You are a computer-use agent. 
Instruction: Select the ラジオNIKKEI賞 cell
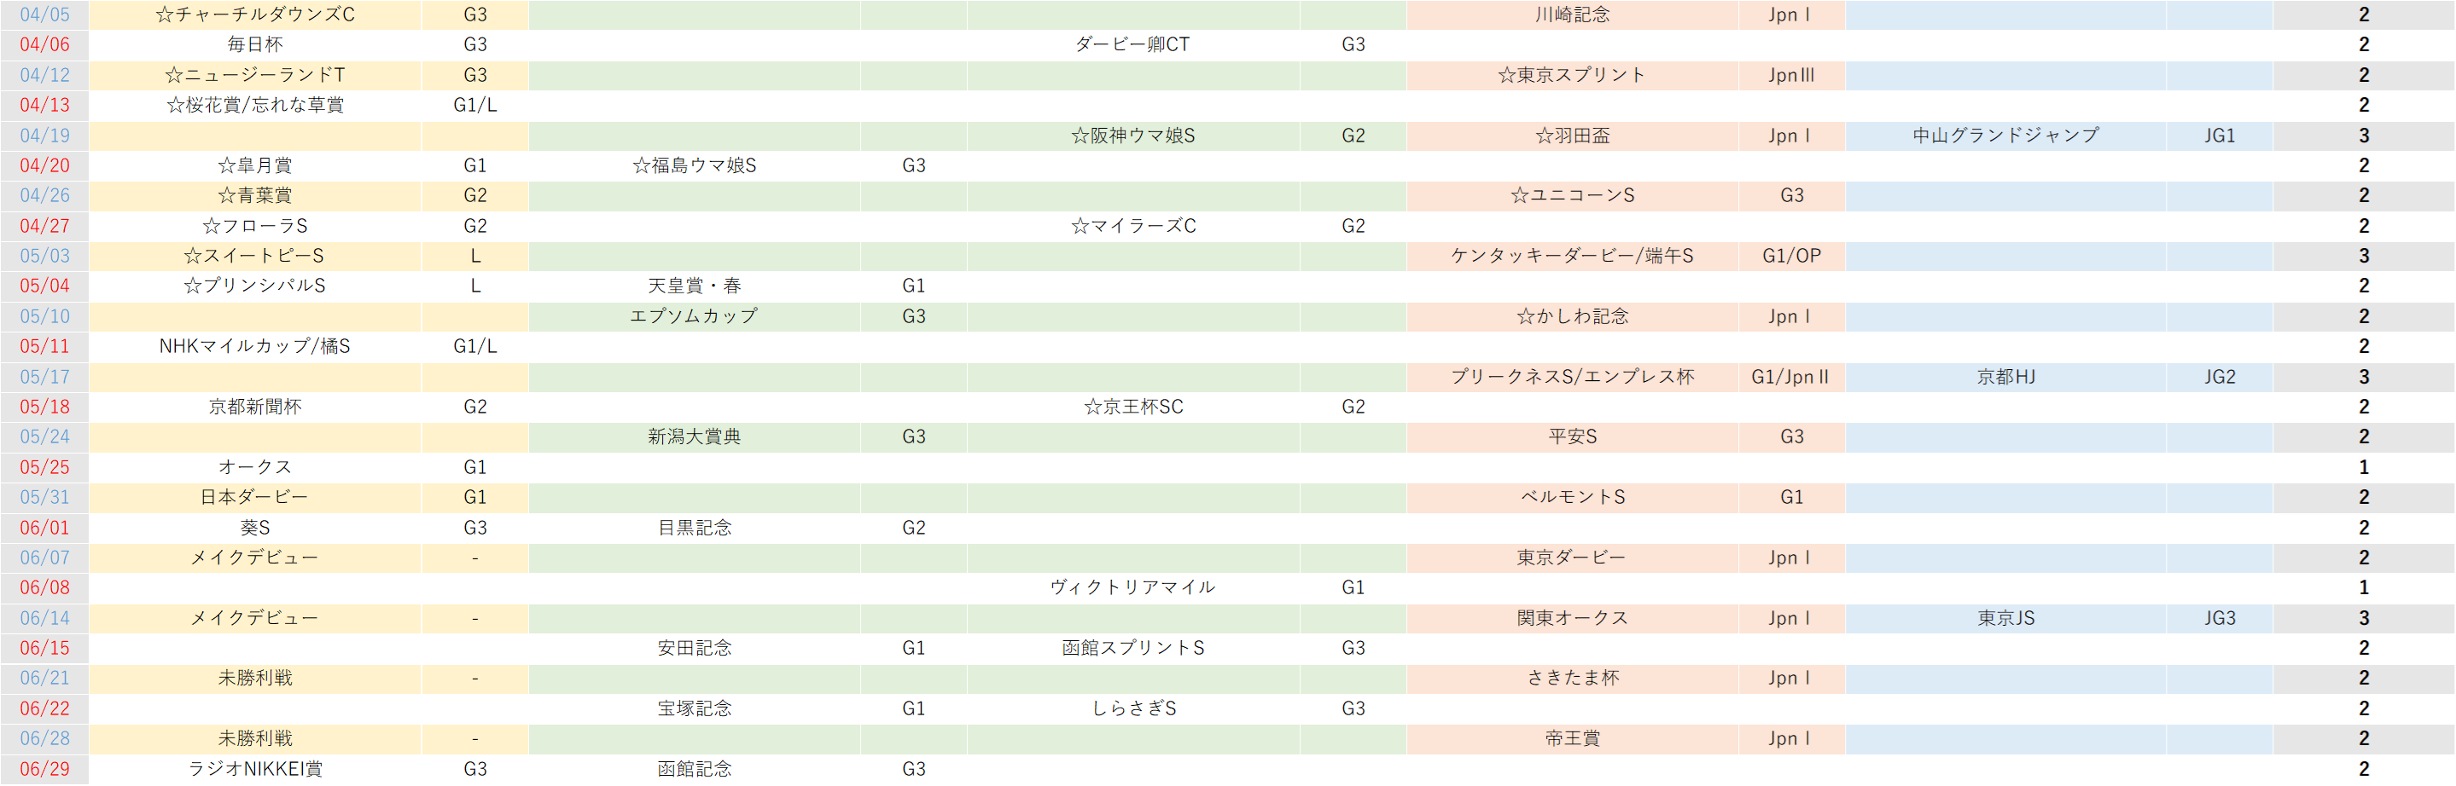click(x=254, y=768)
